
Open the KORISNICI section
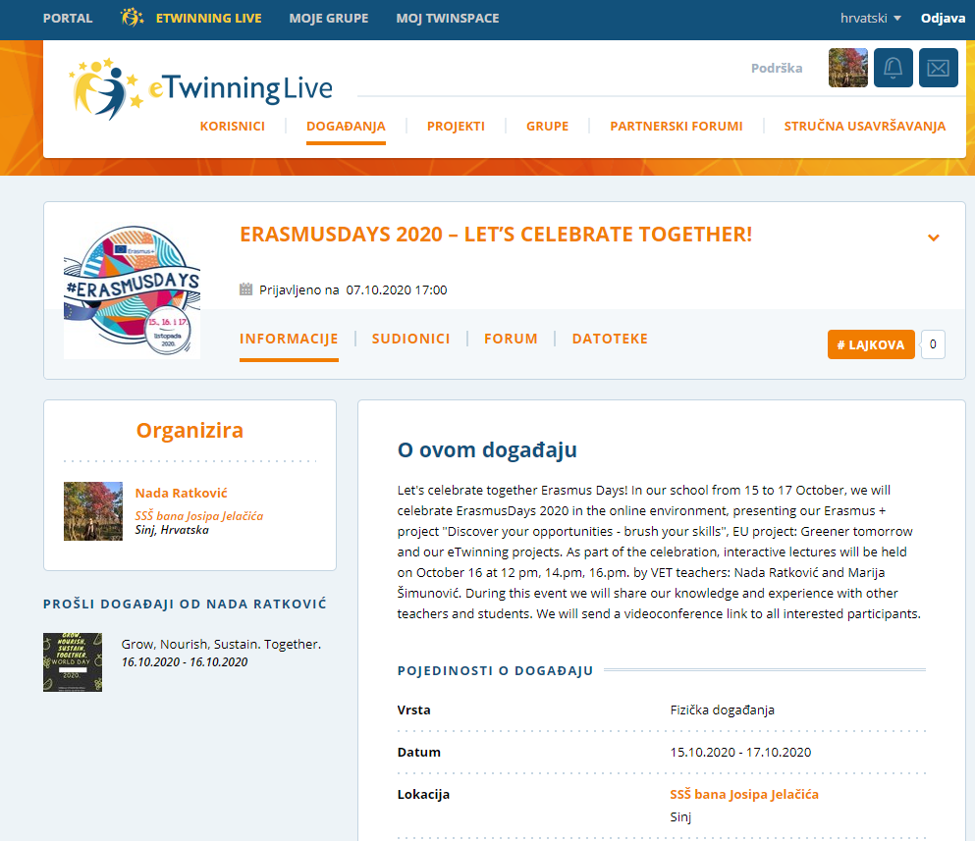(x=233, y=127)
